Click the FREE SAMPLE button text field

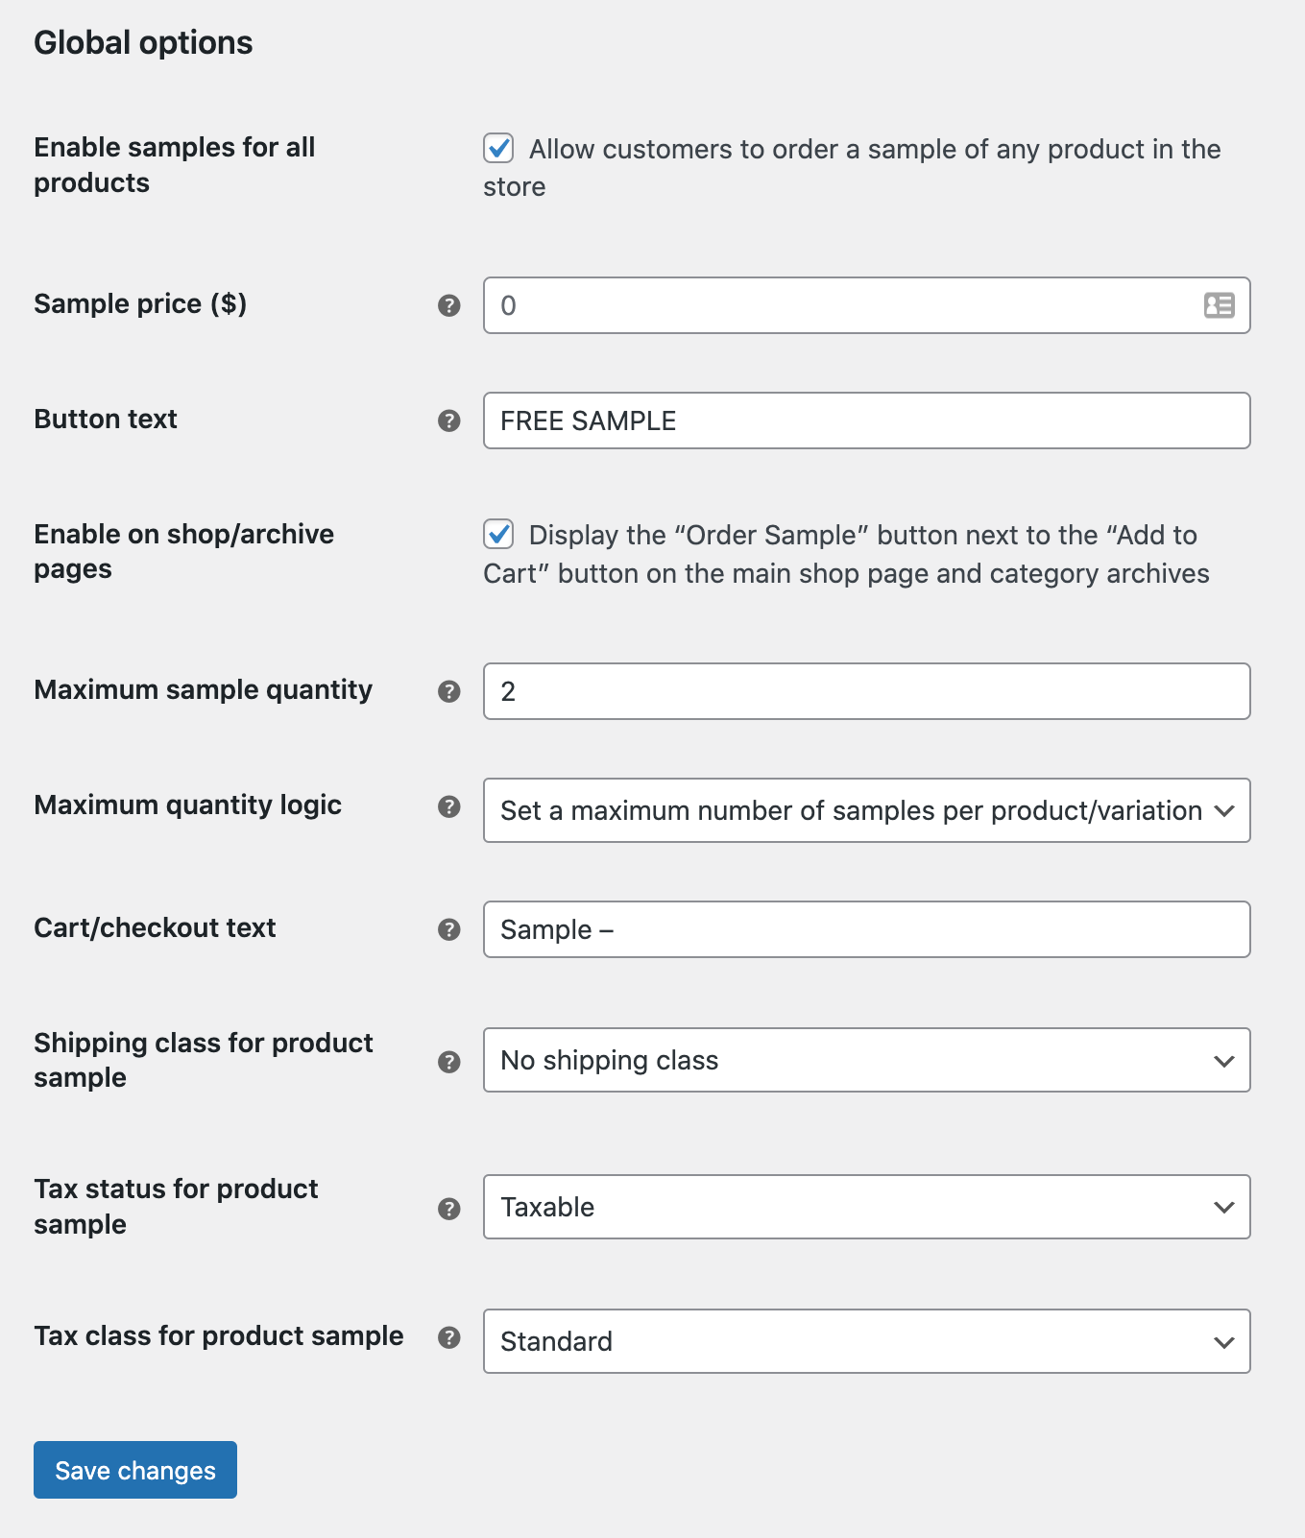click(x=864, y=421)
